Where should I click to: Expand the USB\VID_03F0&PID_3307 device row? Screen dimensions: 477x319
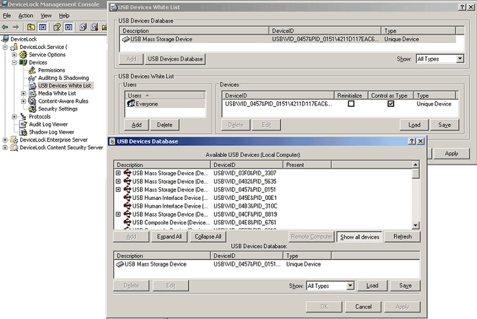point(118,173)
